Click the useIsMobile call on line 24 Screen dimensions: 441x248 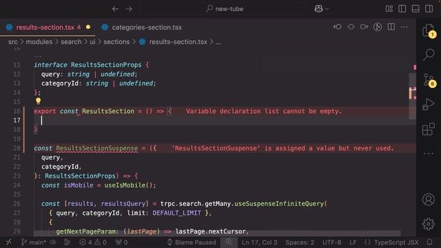point(125,185)
